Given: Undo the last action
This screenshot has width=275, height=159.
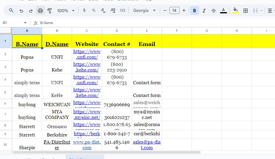Looking at the screenshot, I should (21, 11).
